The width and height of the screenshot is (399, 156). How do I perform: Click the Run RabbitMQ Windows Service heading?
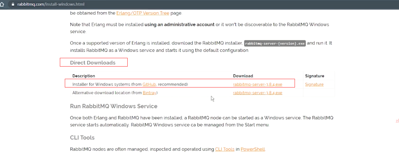pyautogui.click(x=114, y=106)
